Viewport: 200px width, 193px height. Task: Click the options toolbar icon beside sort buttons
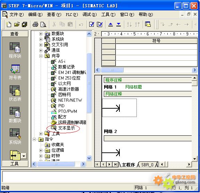148,24
